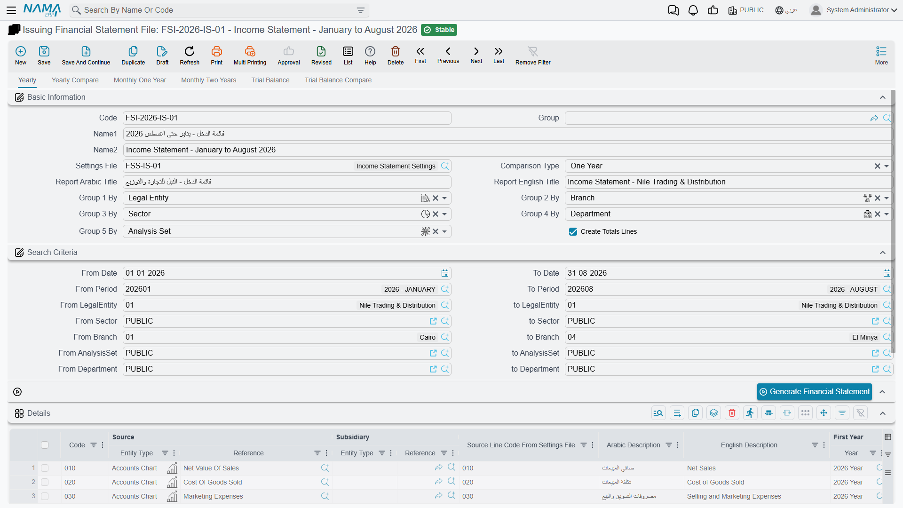This screenshot has width=903, height=508.
Task: Delete selected detail lines icon
Action: click(x=732, y=413)
